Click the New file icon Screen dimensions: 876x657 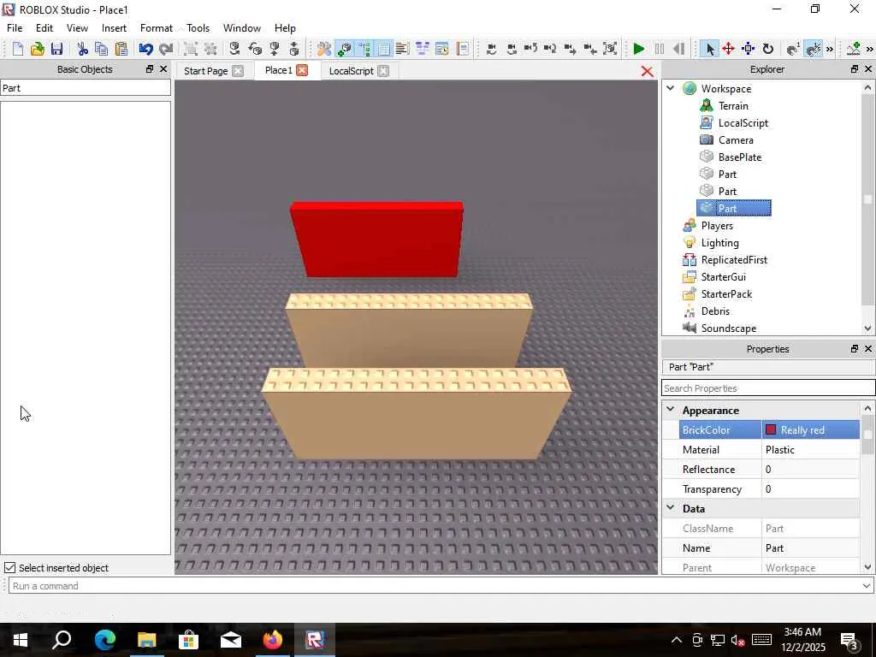18,49
